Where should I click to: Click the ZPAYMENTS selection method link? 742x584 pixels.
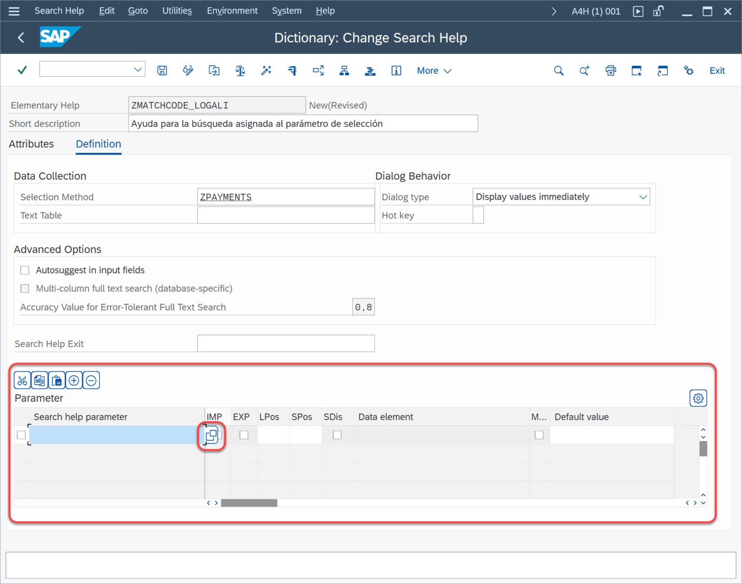[226, 197]
